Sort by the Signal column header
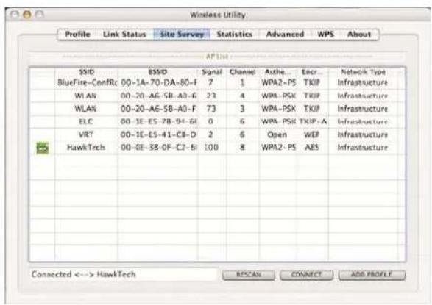This screenshot has height=305, width=432. (x=212, y=72)
